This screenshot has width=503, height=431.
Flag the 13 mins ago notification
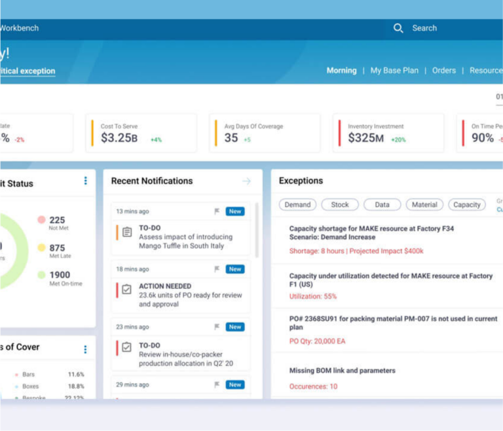pyautogui.click(x=217, y=211)
